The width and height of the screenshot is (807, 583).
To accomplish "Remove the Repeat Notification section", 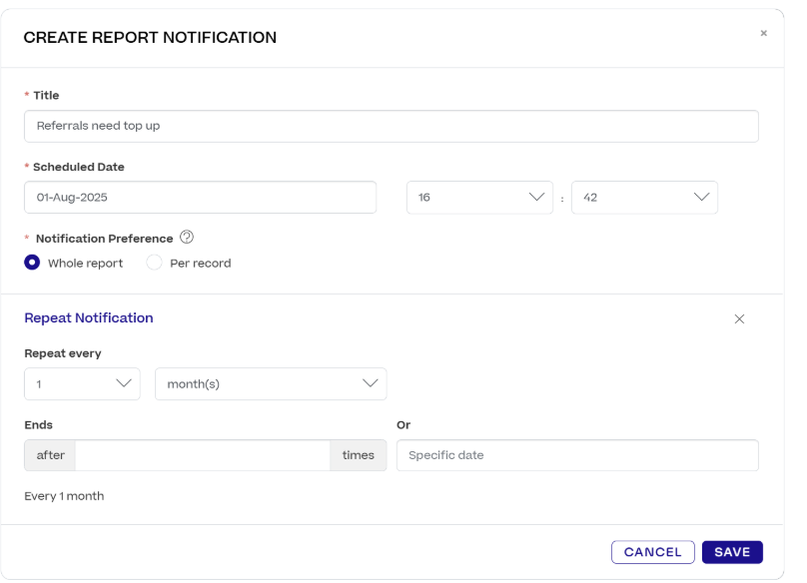I will [x=739, y=319].
